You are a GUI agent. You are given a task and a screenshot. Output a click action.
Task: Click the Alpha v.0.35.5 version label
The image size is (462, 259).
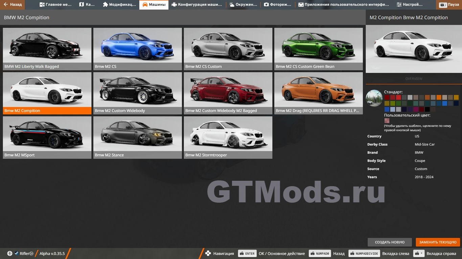click(x=52, y=254)
